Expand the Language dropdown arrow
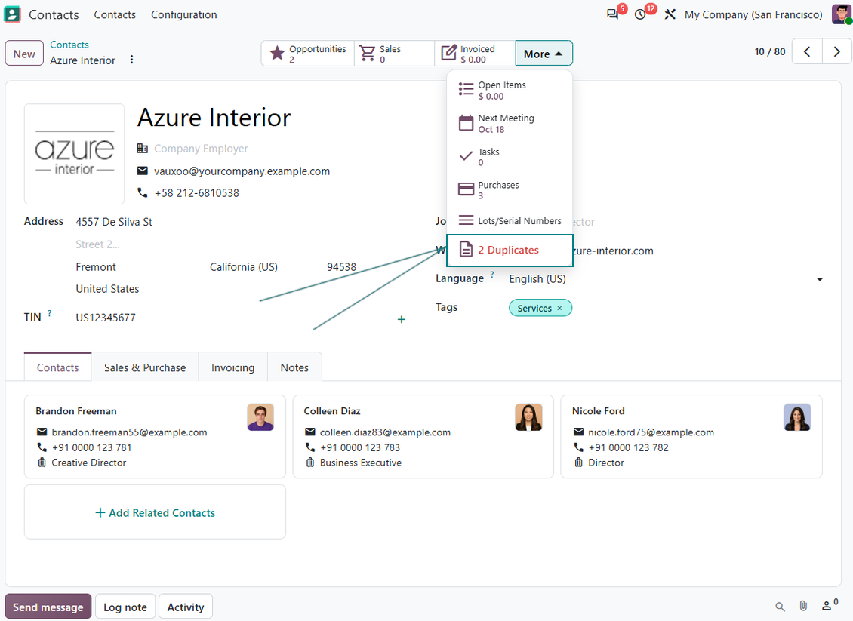This screenshot has height=621, width=853. click(819, 279)
